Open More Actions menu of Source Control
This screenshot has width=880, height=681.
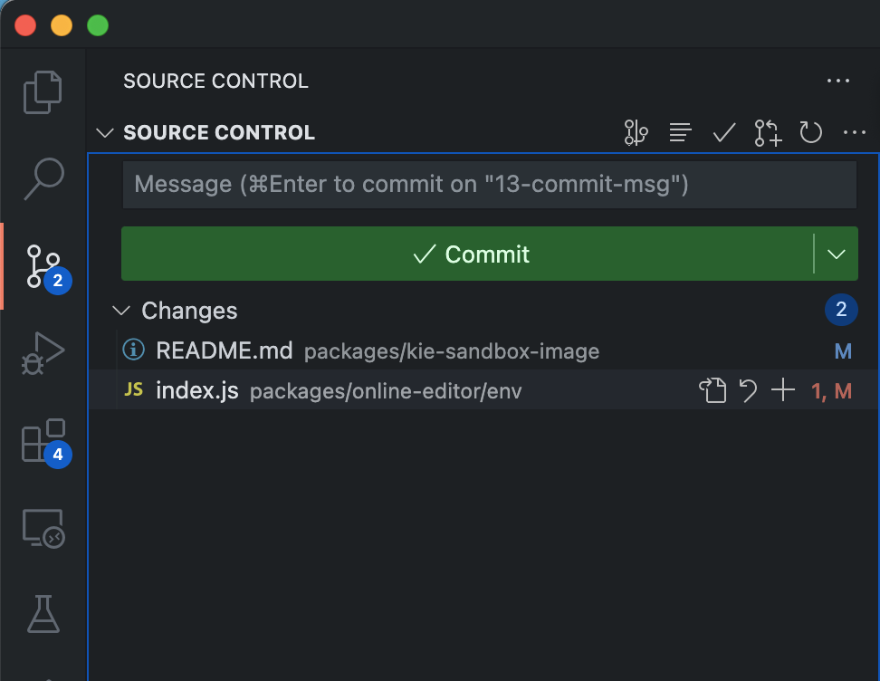855,132
